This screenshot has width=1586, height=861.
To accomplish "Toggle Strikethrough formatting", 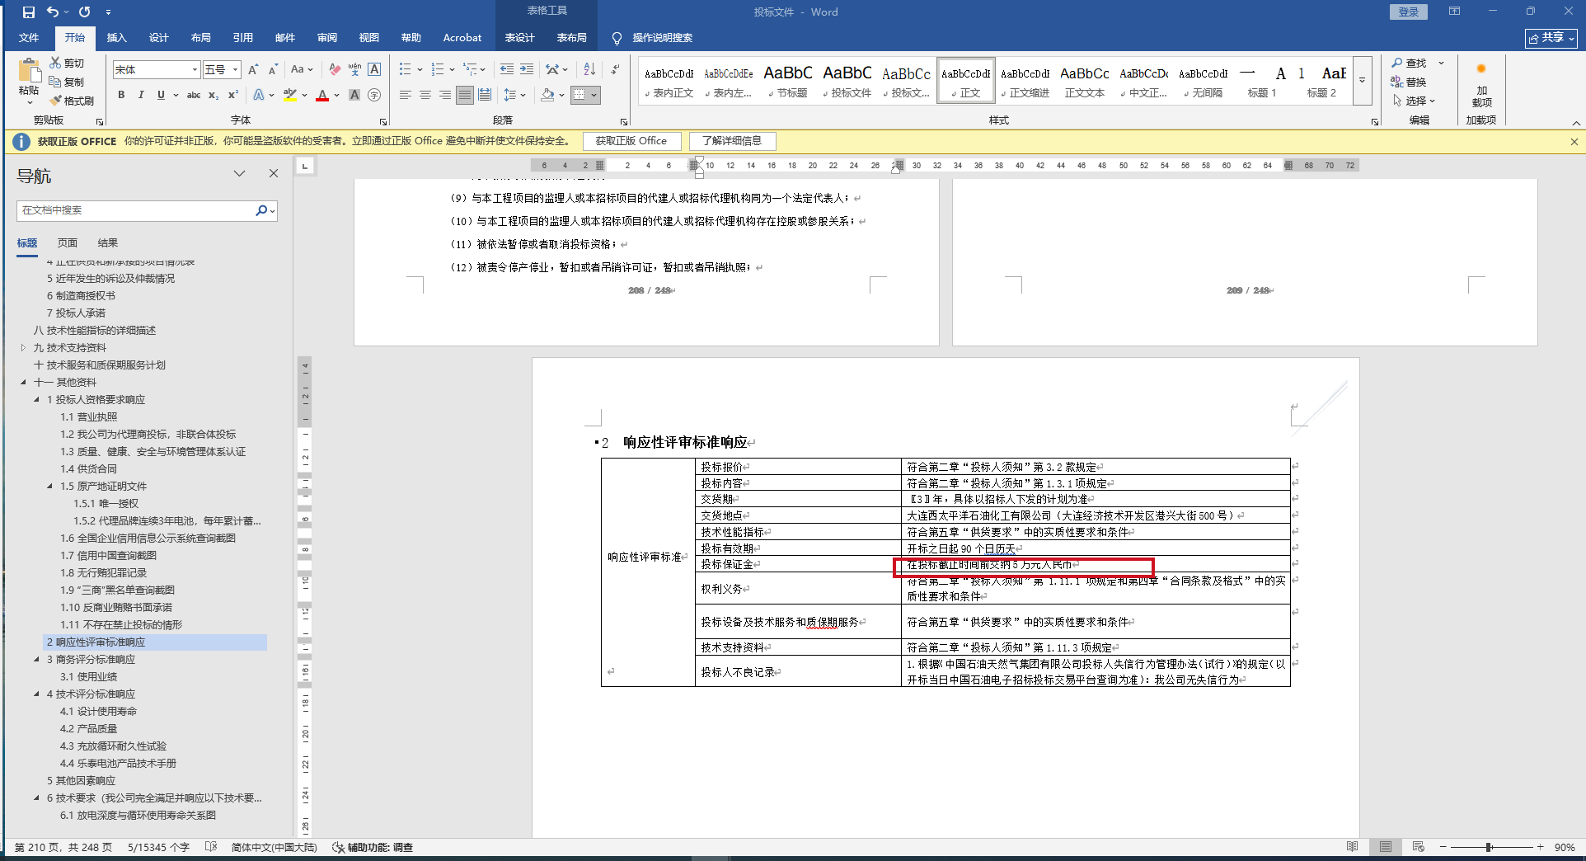I will [x=194, y=95].
